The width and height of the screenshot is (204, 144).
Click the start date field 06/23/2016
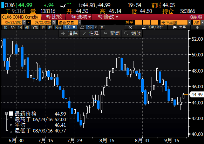tap(12, 22)
